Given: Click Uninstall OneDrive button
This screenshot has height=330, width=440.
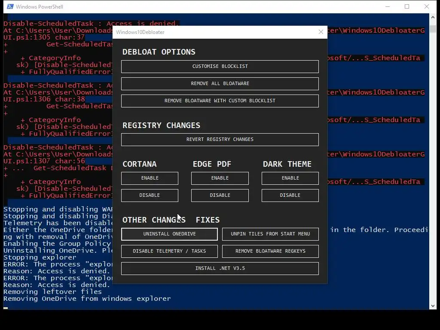Looking at the screenshot, I should click(x=169, y=234).
